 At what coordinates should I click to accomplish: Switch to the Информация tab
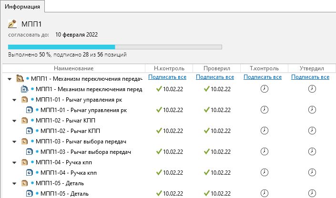[x=22, y=6]
